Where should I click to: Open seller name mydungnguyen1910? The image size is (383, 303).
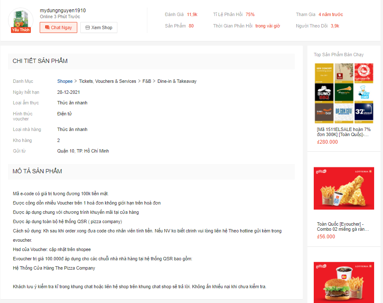[63, 11]
